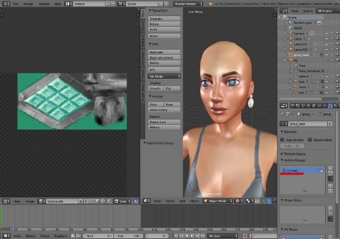This screenshot has width=340, height=239.
Task: Click the armature icon beside rig
Action: [291, 60]
